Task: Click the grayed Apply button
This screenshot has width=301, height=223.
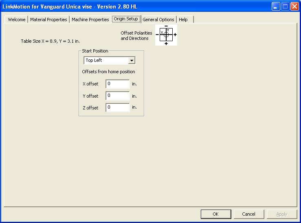Action: tap(281, 214)
